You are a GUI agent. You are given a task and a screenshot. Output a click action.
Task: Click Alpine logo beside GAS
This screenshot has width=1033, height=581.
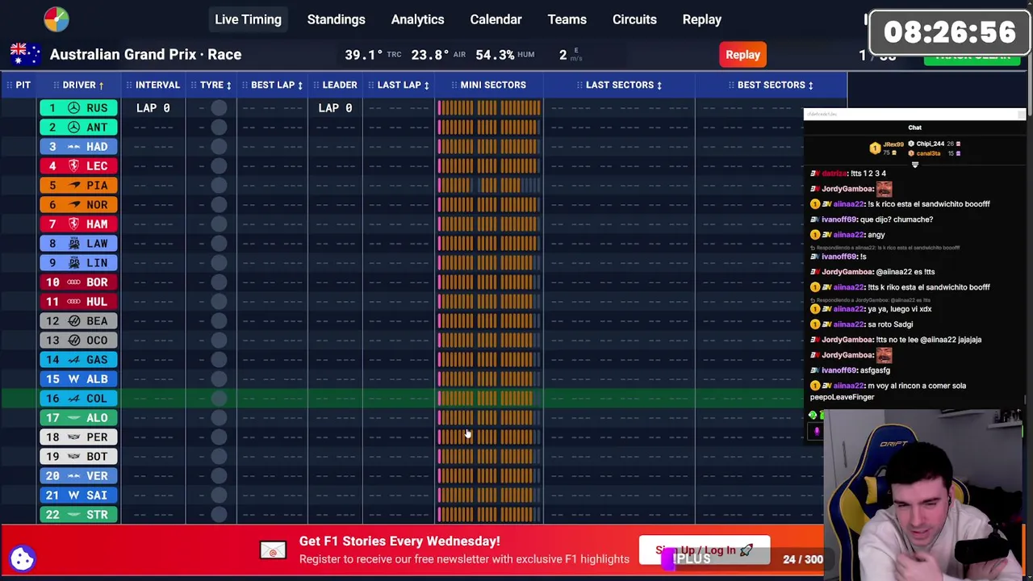point(74,360)
